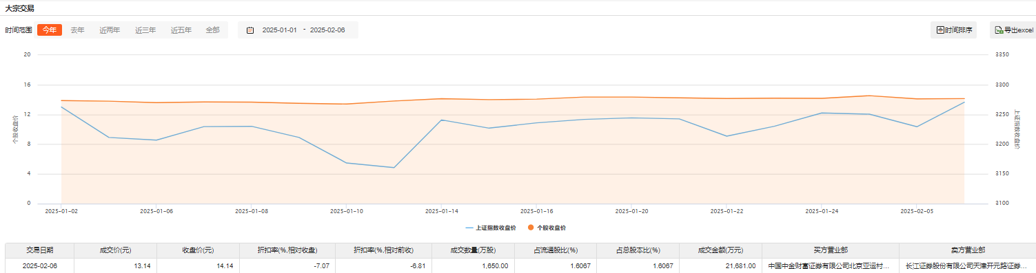This screenshot has height=273, width=1036.
Task: Click the 卖方营业部 column header
Action: (967, 250)
